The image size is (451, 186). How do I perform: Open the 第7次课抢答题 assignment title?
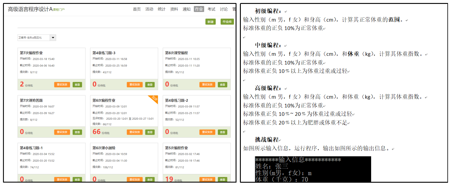[31, 100]
